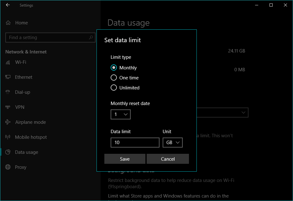This screenshot has width=293, height=201.
Task: Click the Data limit input field
Action: pos(135,143)
